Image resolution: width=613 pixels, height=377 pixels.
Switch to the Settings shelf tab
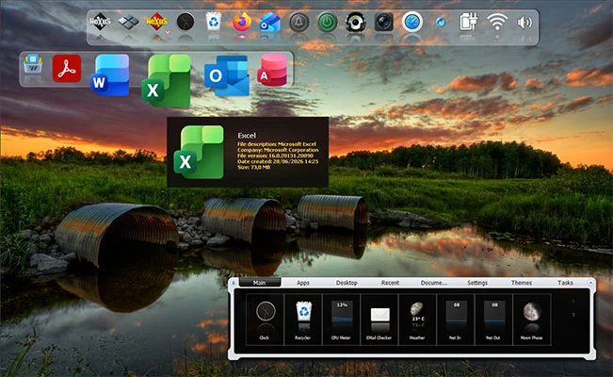pyautogui.click(x=477, y=283)
